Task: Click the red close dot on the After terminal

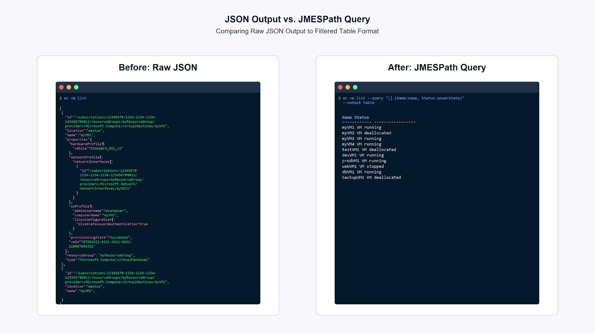Action: pos(340,86)
